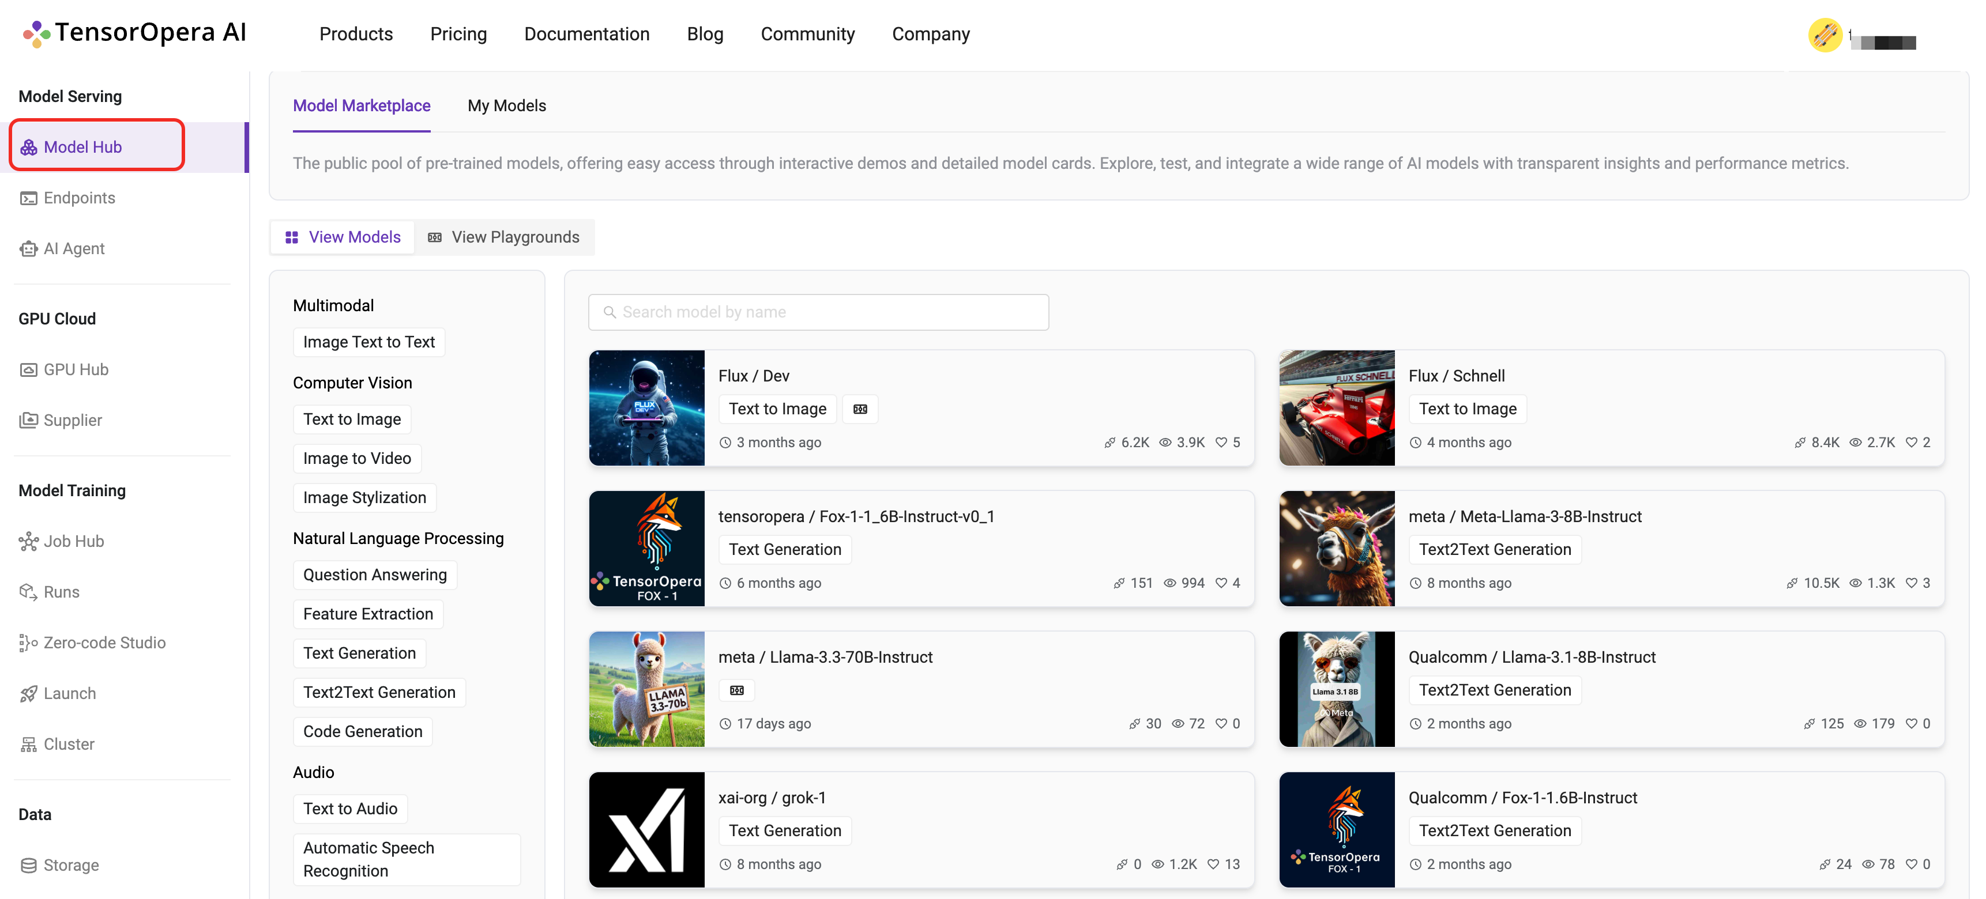Filter by Question Answering

(375, 575)
